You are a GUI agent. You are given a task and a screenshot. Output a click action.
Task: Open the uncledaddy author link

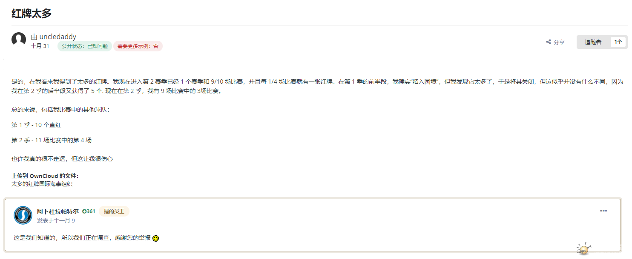pyautogui.click(x=57, y=37)
